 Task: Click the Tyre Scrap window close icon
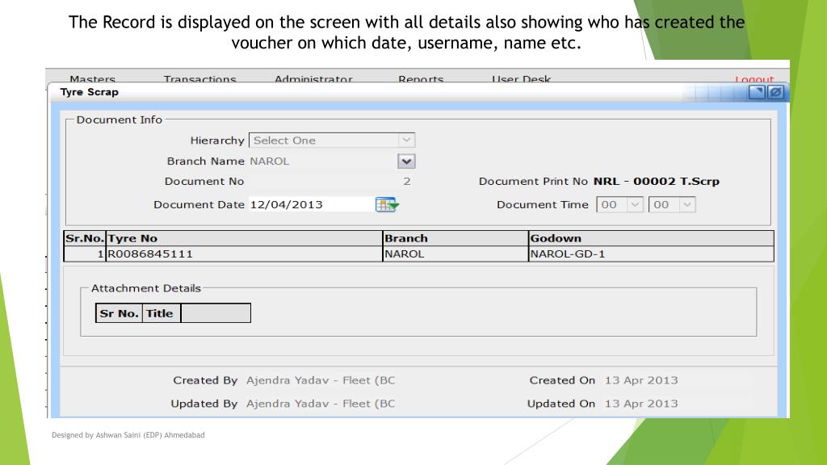[775, 92]
